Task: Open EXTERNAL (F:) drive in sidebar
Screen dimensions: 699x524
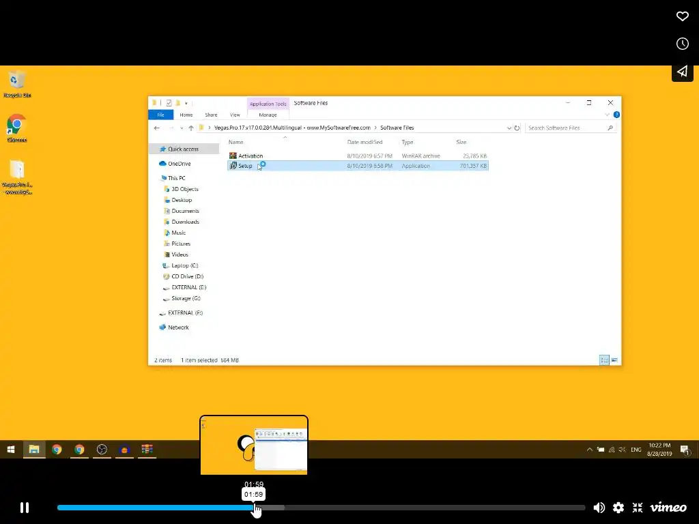Action: click(185, 312)
